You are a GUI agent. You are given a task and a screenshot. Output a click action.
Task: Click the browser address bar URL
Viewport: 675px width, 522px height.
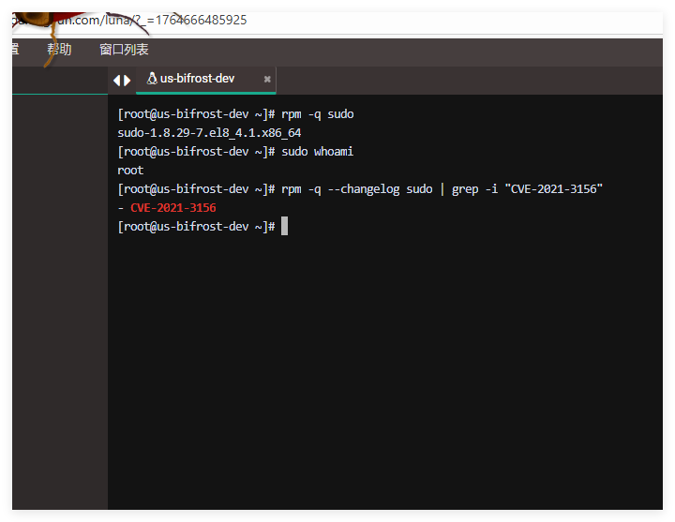(x=129, y=21)
